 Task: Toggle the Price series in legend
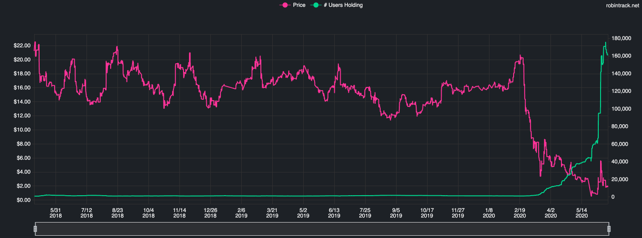pos(292,5)
